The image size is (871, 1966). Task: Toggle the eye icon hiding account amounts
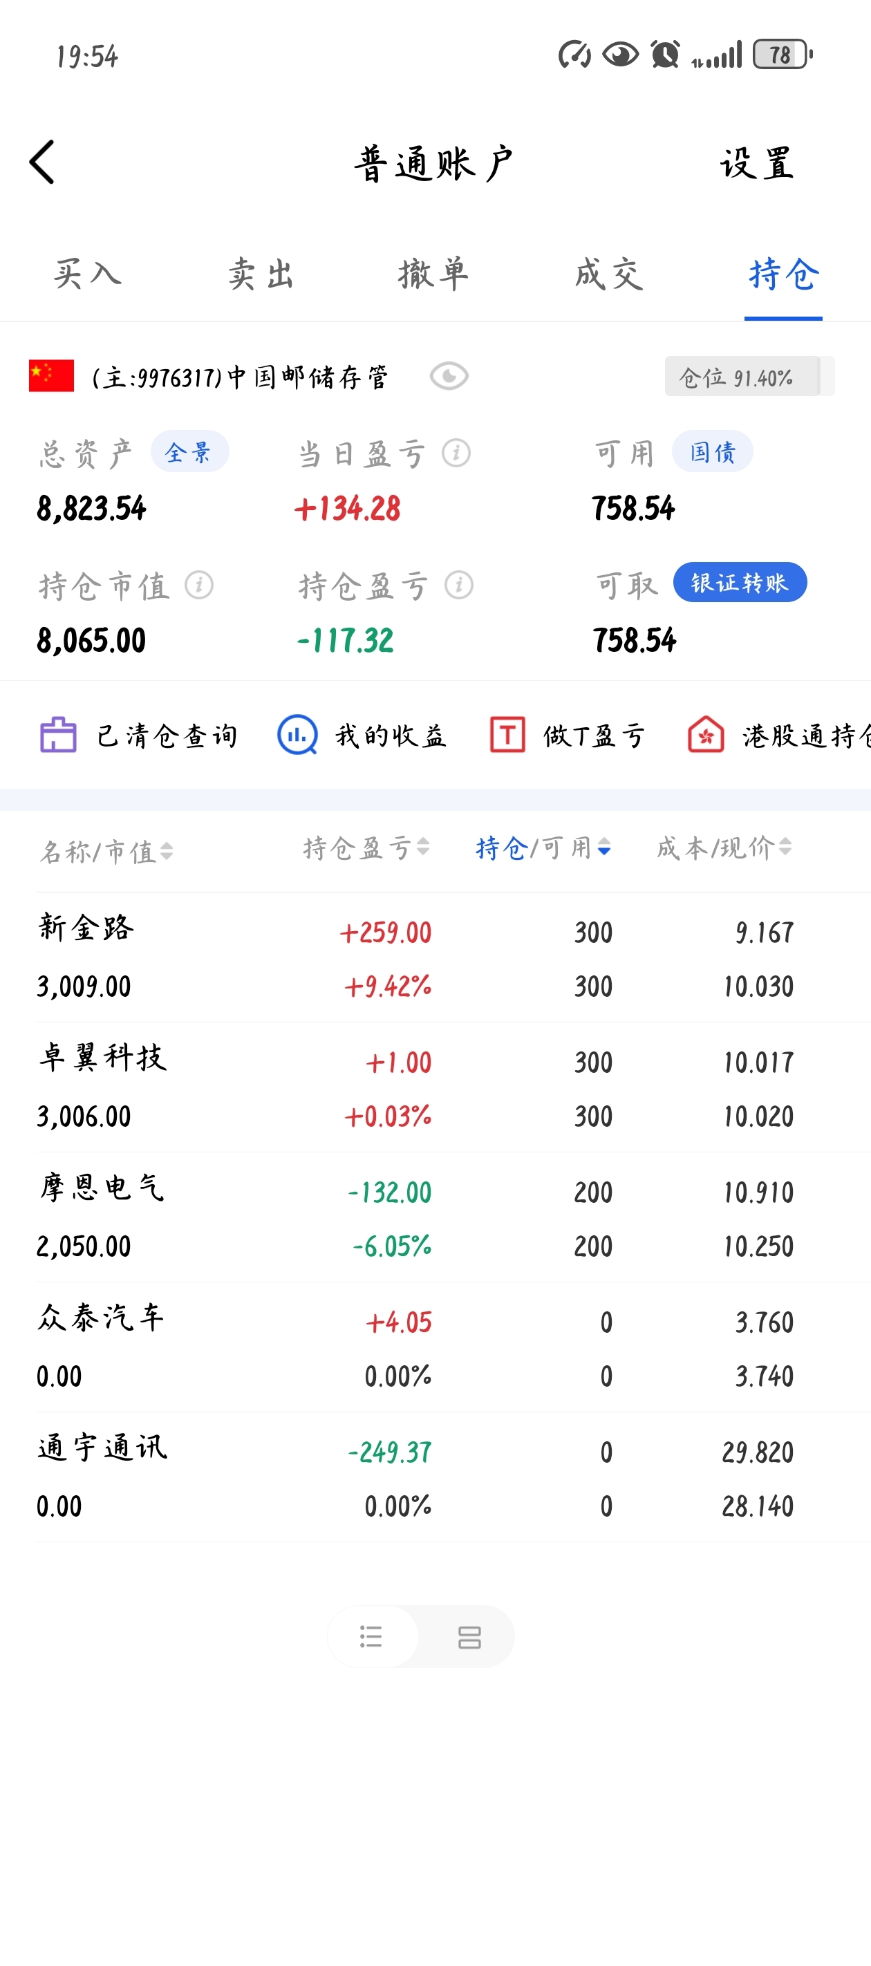click(449, 376)
